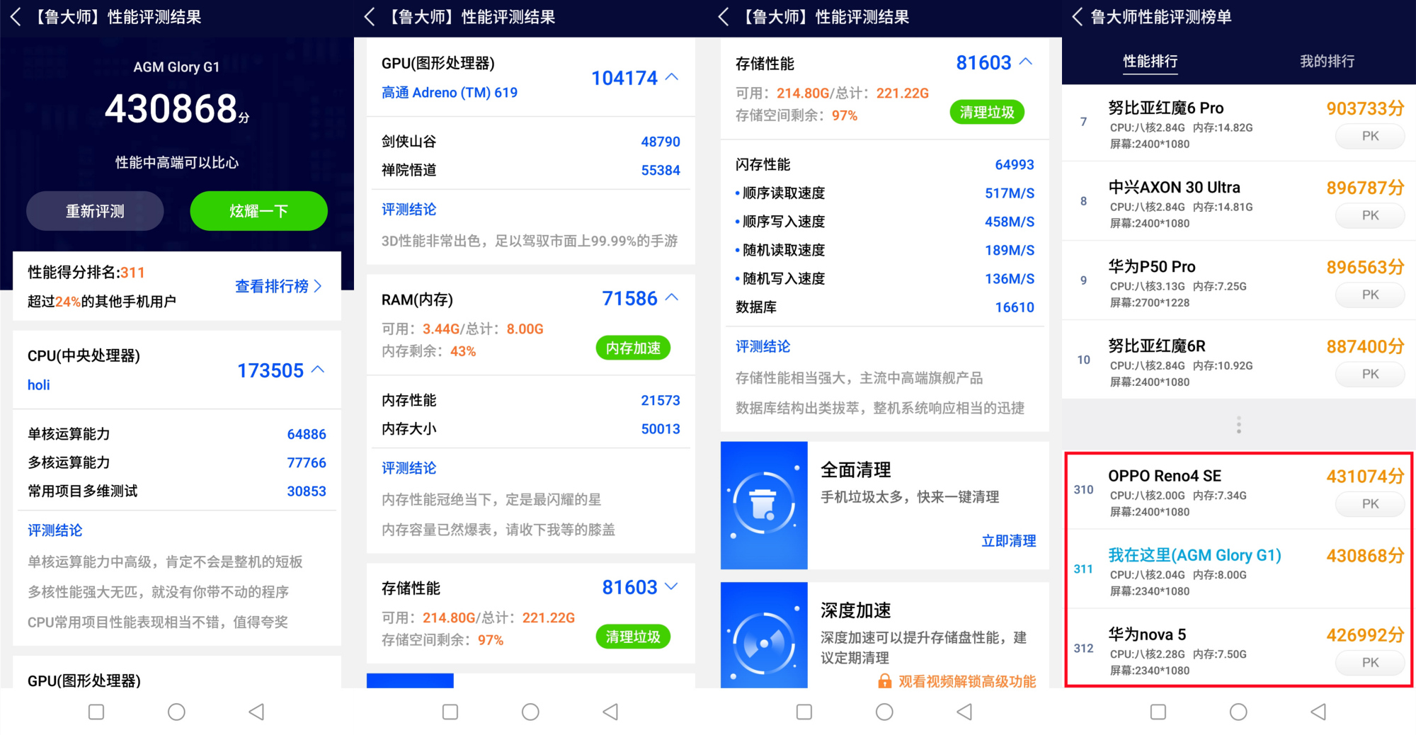This screenshot has height=735, width=1416.
Task: Select the 我在这里(AGM Glory G1) row
Action: tap(1239, 569)
